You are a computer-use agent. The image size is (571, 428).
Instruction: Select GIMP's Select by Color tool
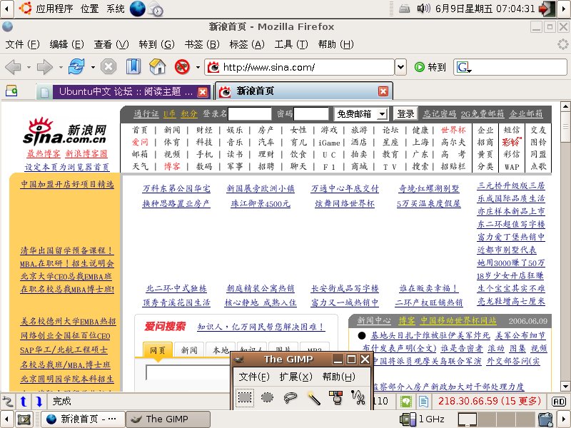335,397
